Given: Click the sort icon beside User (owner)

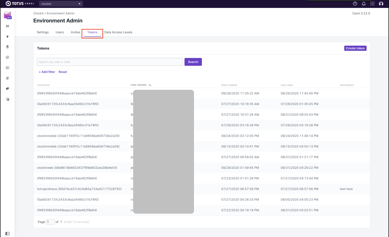Looking at the screenshot, I should 150,85.
